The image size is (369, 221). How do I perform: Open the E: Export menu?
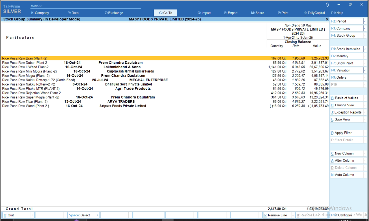pyautogui.click(x=231, y=13)
